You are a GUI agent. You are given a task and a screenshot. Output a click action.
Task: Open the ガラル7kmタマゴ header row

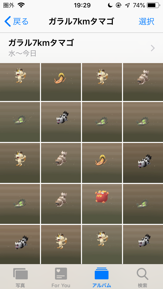(x=81, y=48)
